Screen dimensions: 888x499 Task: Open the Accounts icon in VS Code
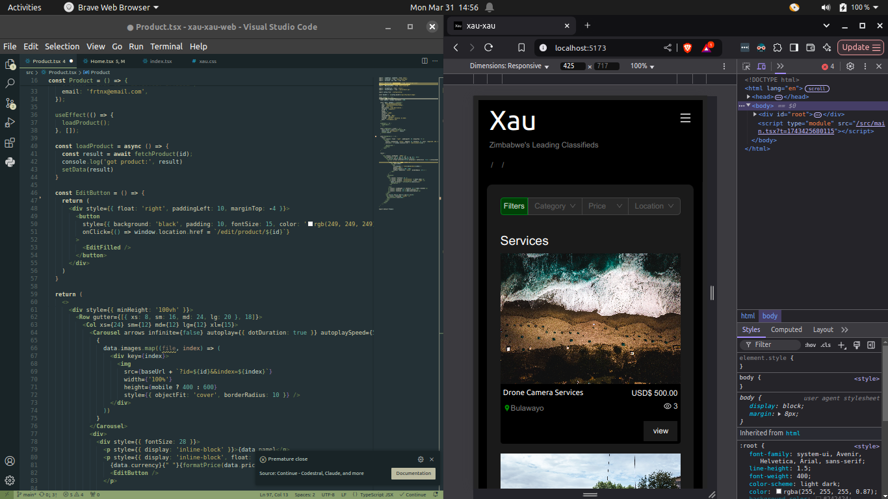pos(10,461)
